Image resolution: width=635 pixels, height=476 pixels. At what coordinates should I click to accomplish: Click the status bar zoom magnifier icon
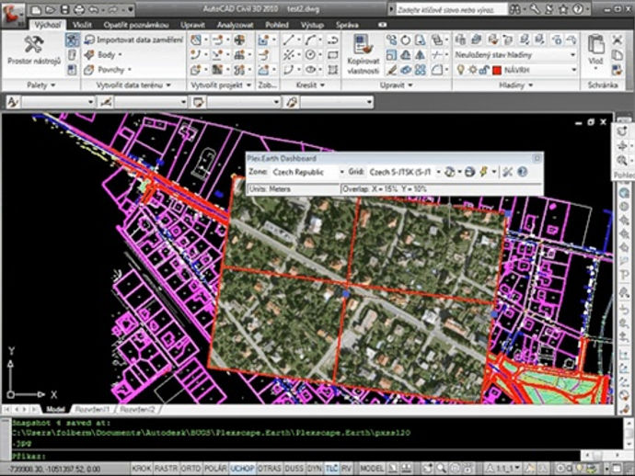click(441, 469)
